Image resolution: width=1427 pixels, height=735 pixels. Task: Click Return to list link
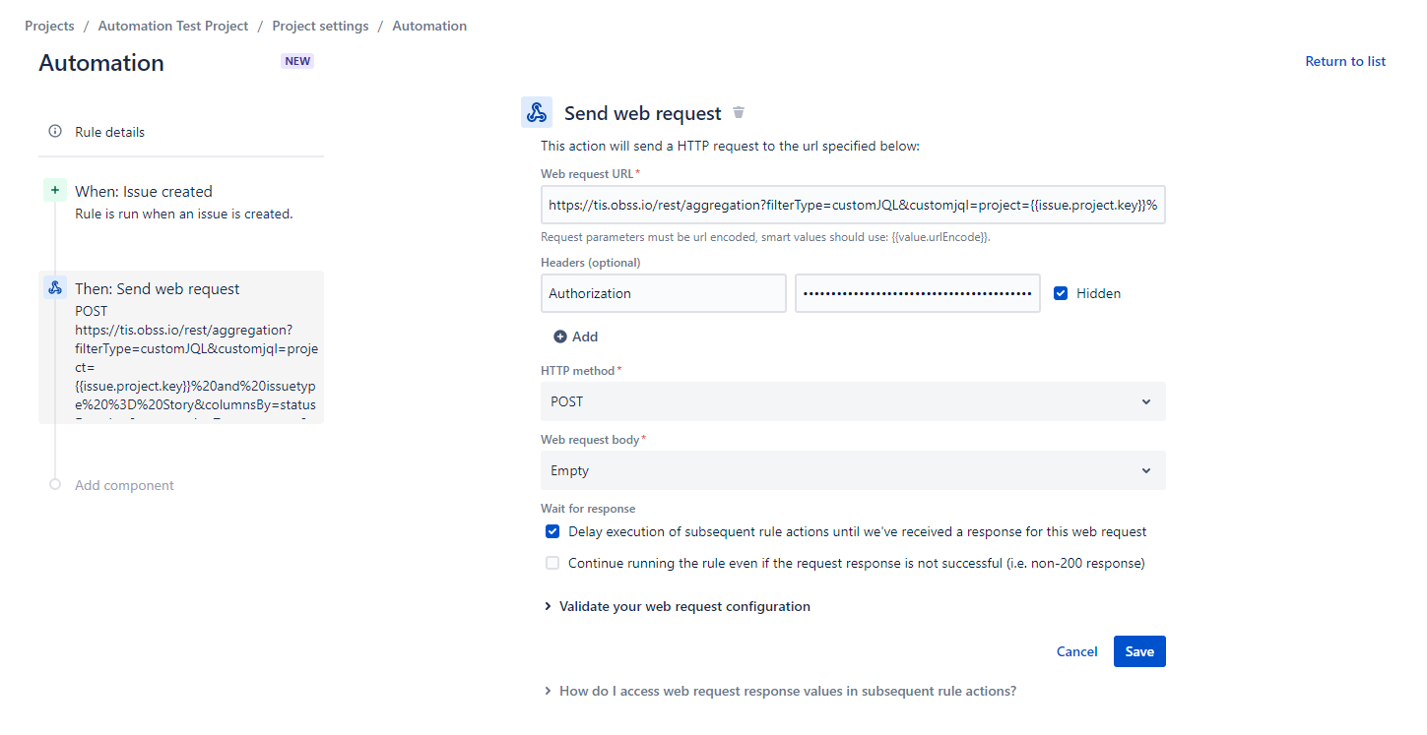coord(1344,61)
